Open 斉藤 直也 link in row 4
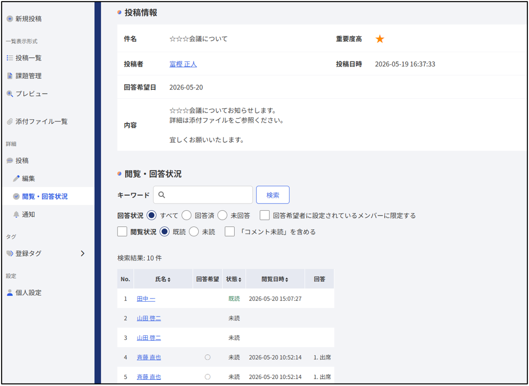Screen dimensions: 529x386 click(x=149, y=357)
